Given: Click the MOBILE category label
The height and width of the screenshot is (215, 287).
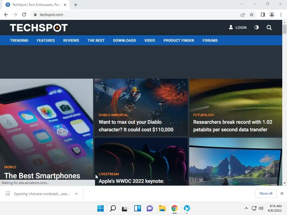Looking at the screenshot, I should (x=10, y=167).
